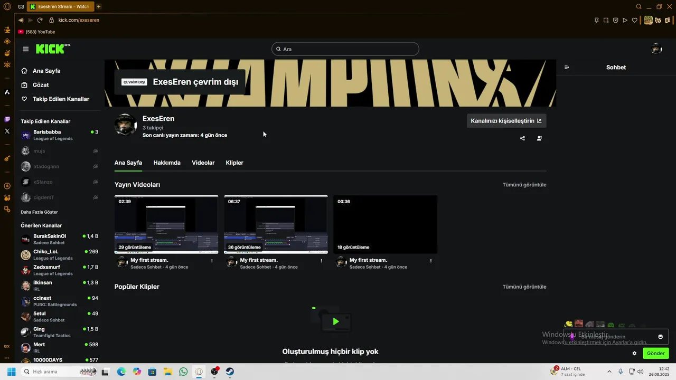This screenshot has height=380, width=676.
Task: Click the share channel icon
Action: coord(522,138)
